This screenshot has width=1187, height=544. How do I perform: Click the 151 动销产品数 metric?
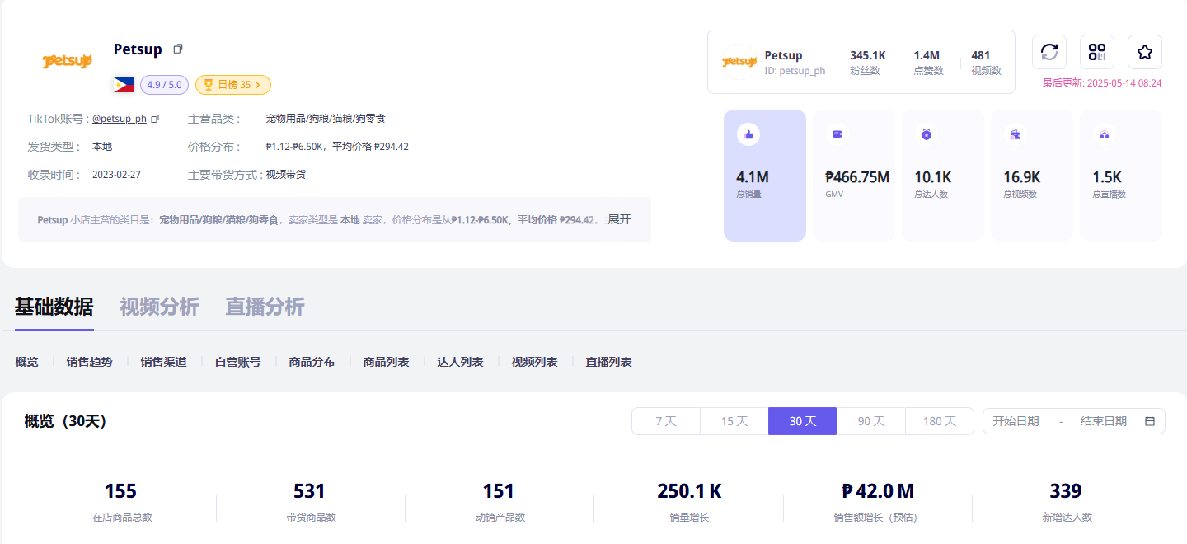(x=499, y=501)
